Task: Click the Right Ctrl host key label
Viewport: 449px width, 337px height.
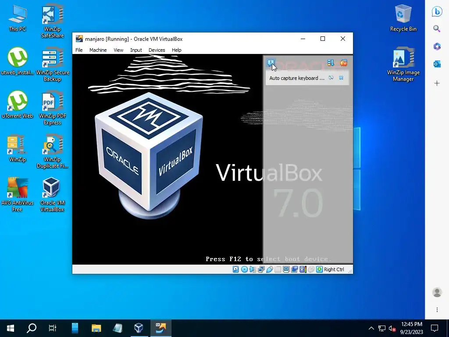Action: coord(334,269)
